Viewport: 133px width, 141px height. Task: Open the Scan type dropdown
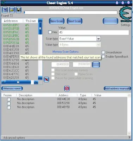point(99,39)
